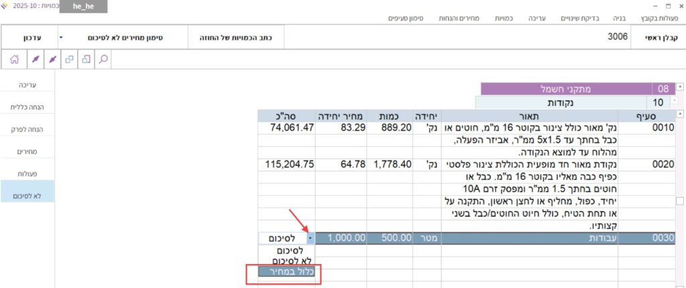This screenshot has width=686, height=288.
Task: Open the dropdown arrow beside סימון מחירים לא לסיכום
Action: click(x=61, y=37)
